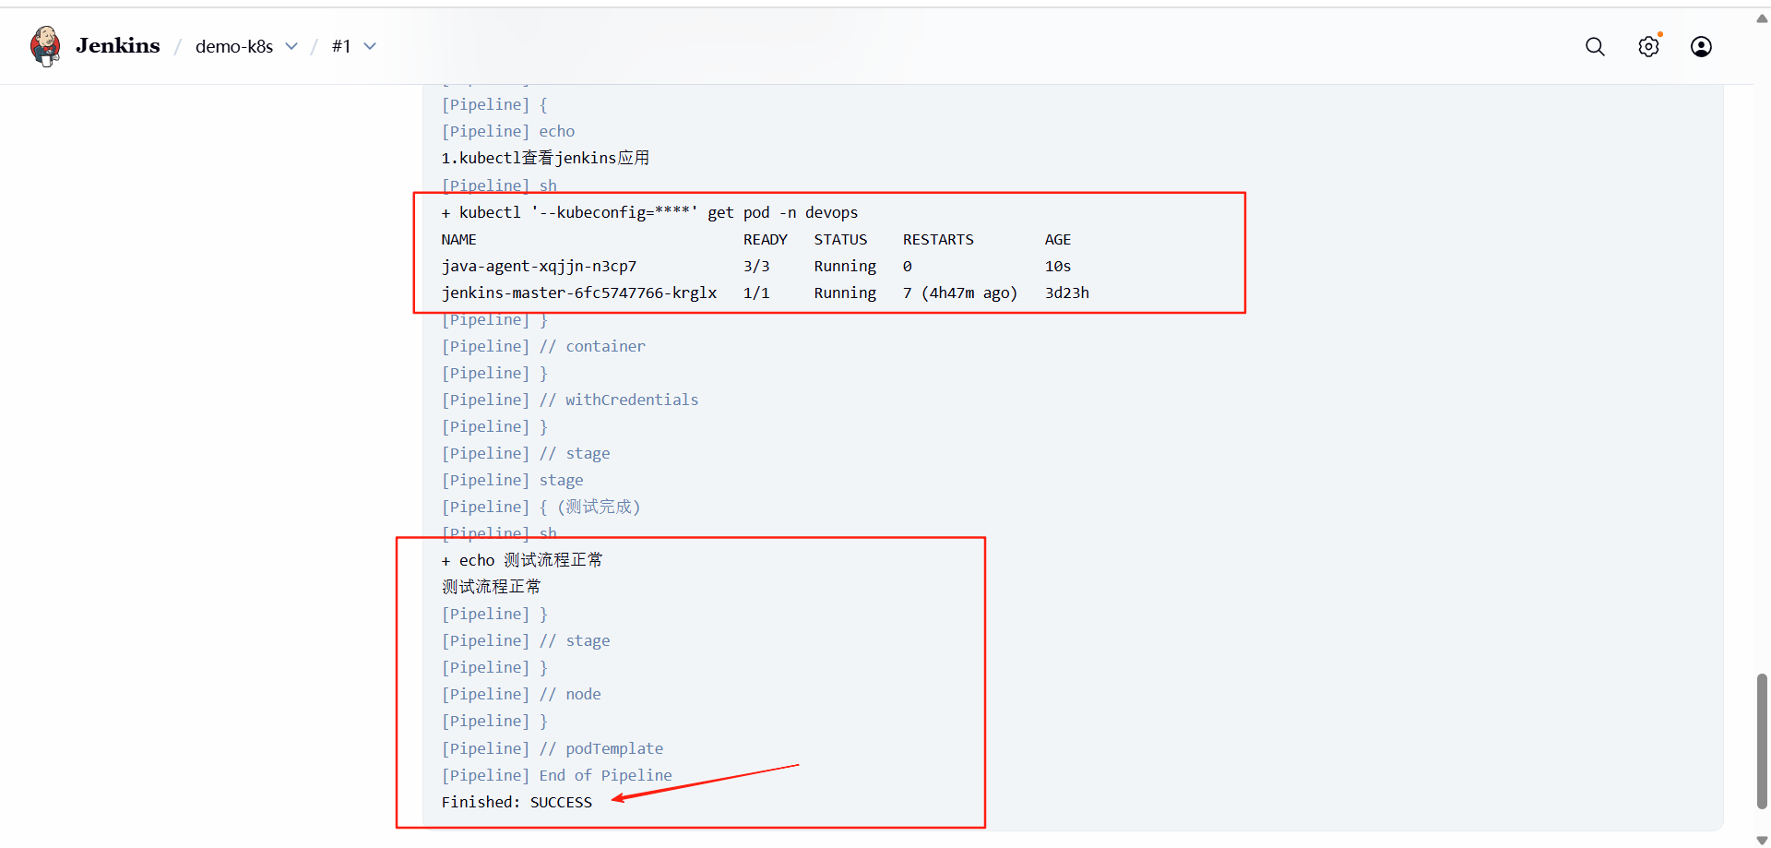This screenshot has width=1771, height=848.
Task: Select the '3d23h' age value
Action: click(x=1067, y=293)
